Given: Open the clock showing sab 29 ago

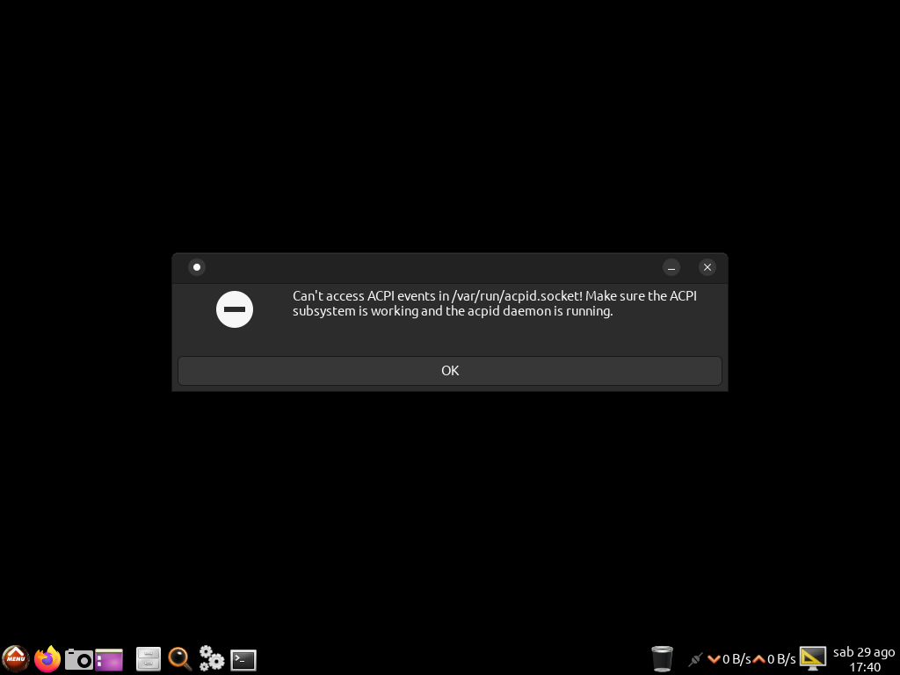Looking at the screenshot, I should [x=864, y=659].
